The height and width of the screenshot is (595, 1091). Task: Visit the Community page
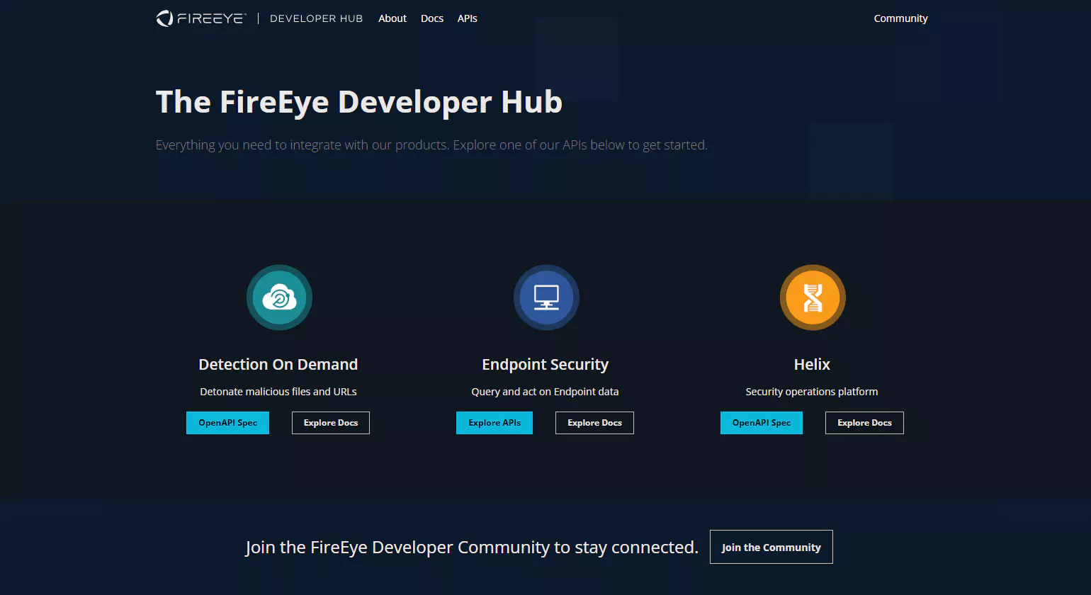tap(900, 18)
